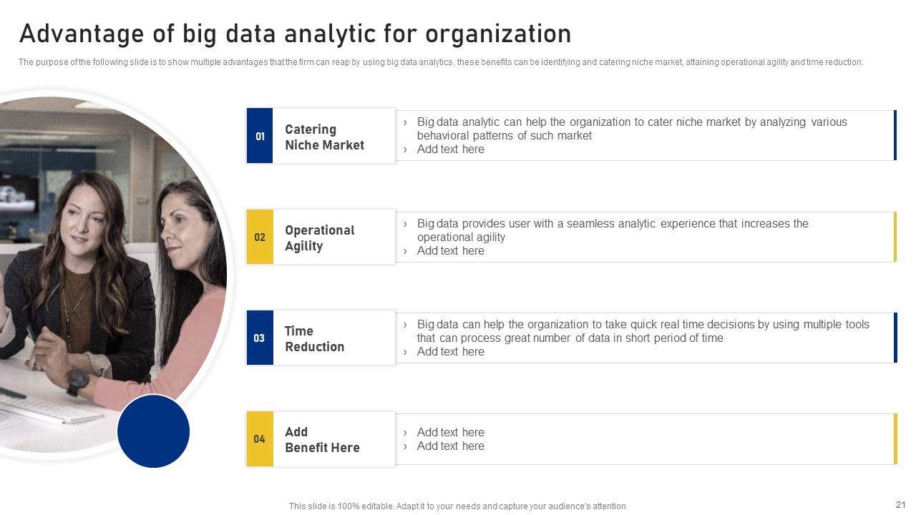Click the solid blue circle shape
Viewport: 916px width, 515px height.
[153, 431]
